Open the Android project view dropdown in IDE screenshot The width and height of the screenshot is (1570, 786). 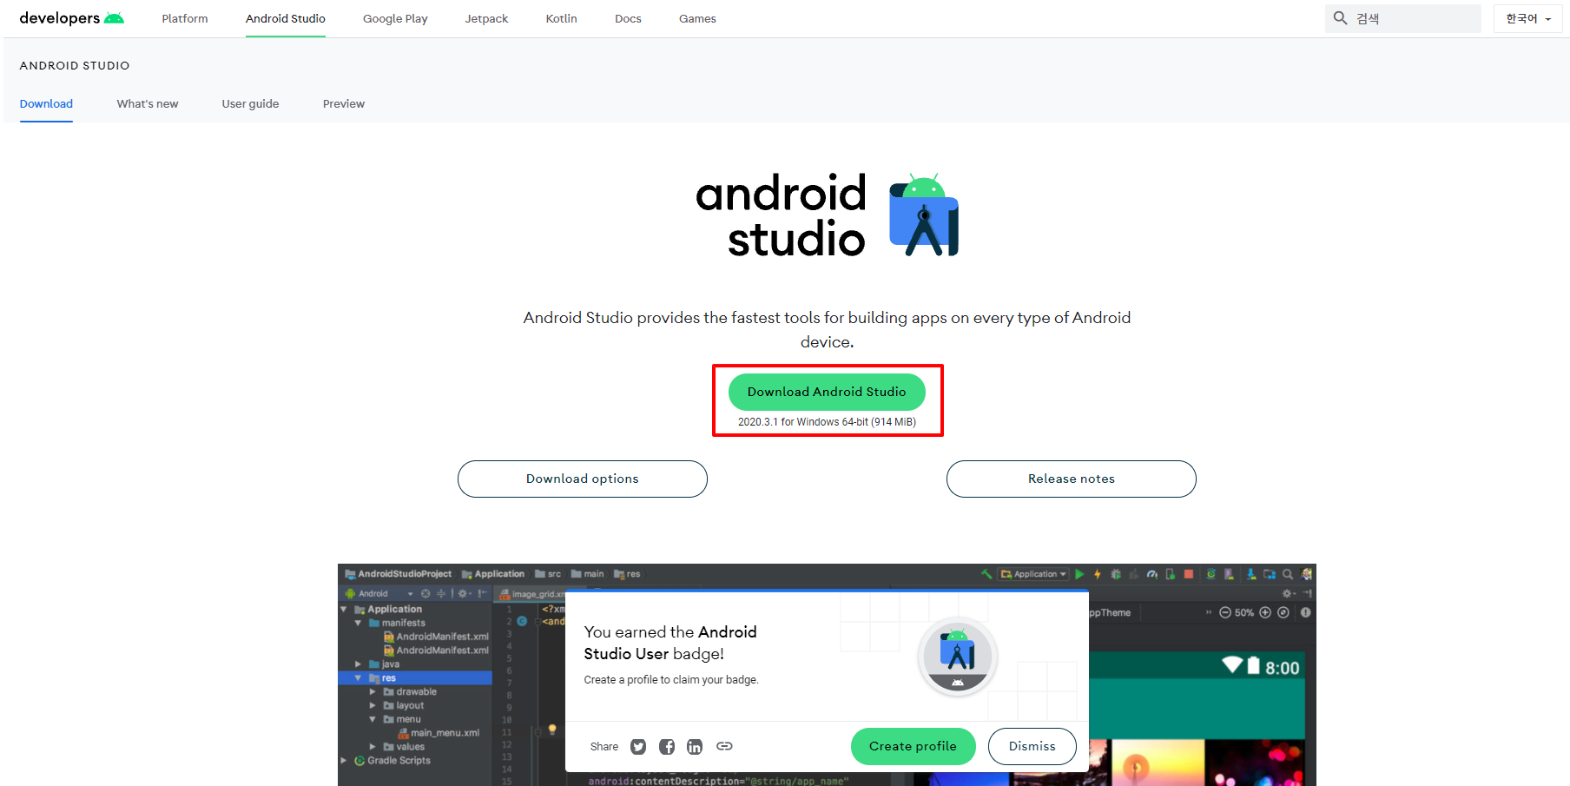pyautogui.click(x=379, y=594)
